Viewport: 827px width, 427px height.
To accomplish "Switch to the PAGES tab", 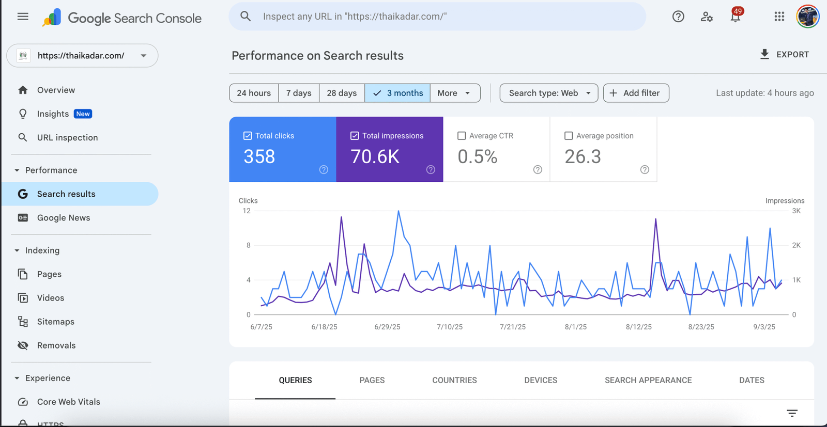I will (372, 380).
